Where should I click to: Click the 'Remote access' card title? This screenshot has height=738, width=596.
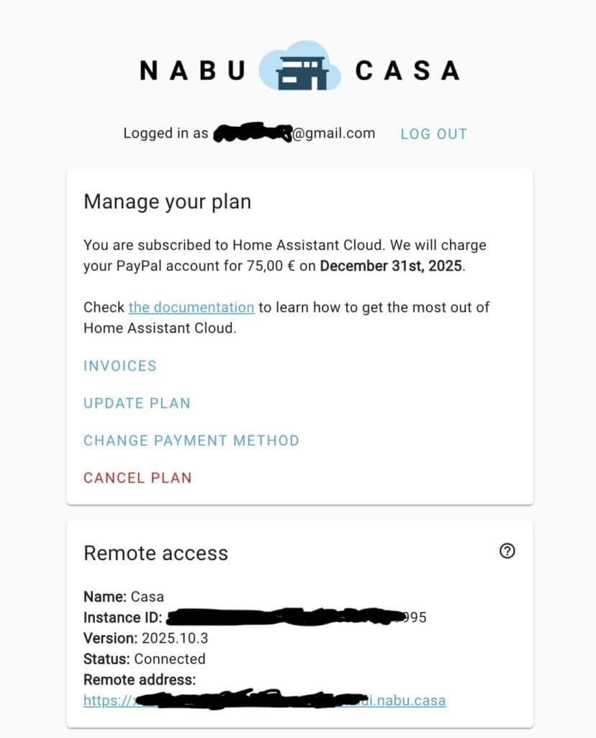[x=155, y=553]
